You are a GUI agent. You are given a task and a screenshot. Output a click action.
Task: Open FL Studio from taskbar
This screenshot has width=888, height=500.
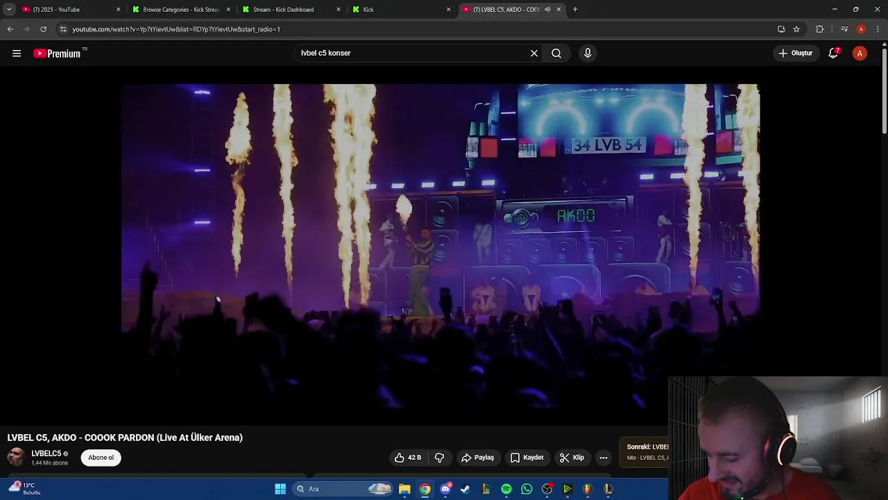pyautogui.click(x=588, y=489)
